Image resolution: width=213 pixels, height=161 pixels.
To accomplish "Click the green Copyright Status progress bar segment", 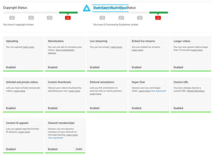I will tap(68, 13).
